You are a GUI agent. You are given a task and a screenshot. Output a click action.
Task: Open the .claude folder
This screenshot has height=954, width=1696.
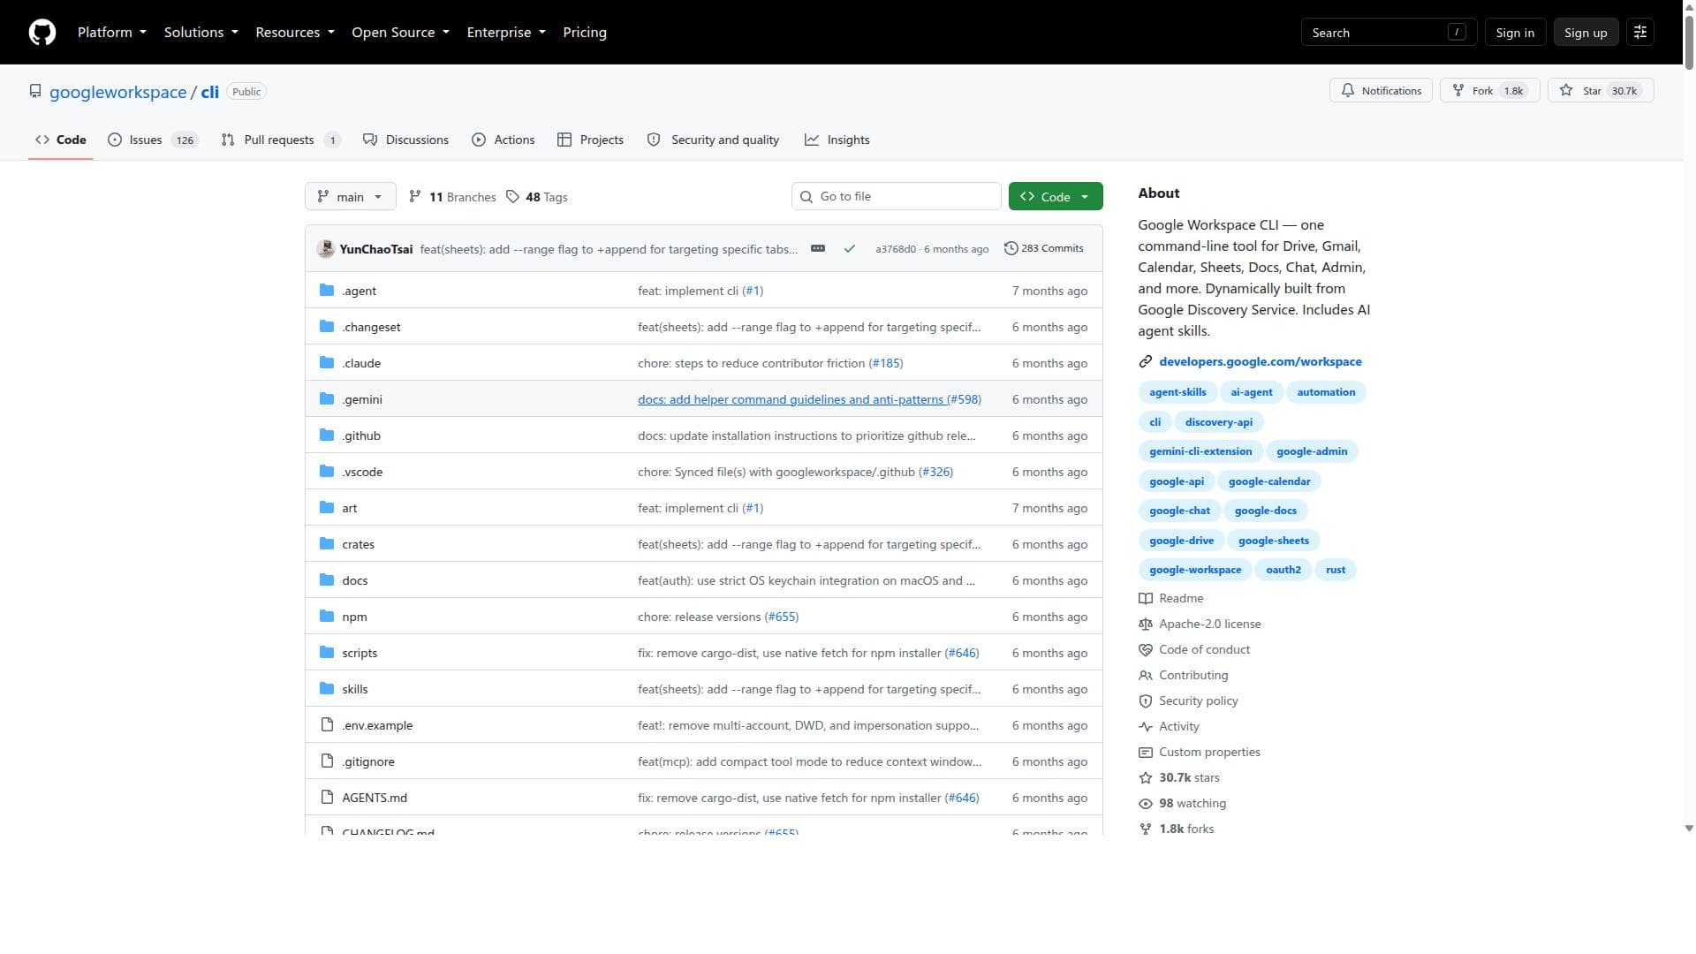(x=361, y=363)
